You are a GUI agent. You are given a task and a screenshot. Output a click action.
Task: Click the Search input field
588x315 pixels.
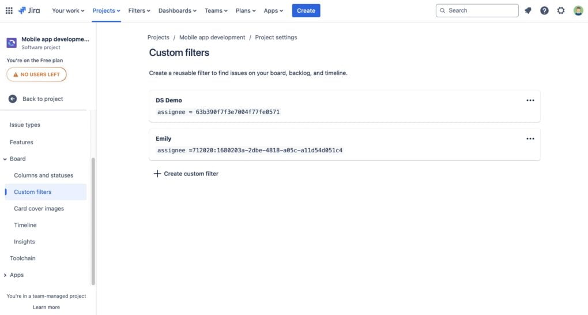477,10
